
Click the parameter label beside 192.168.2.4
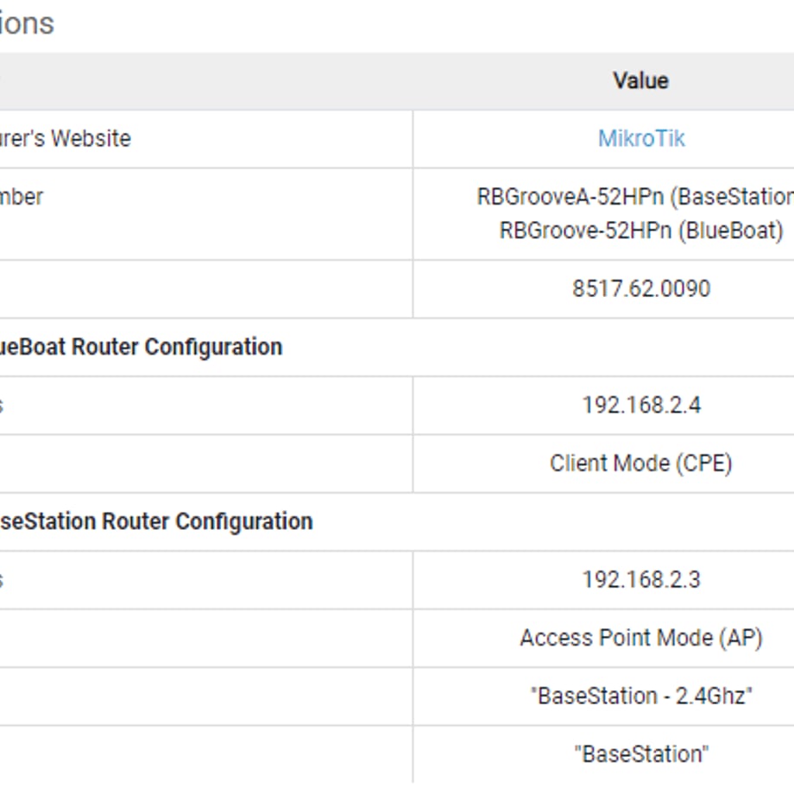point(2,405)
